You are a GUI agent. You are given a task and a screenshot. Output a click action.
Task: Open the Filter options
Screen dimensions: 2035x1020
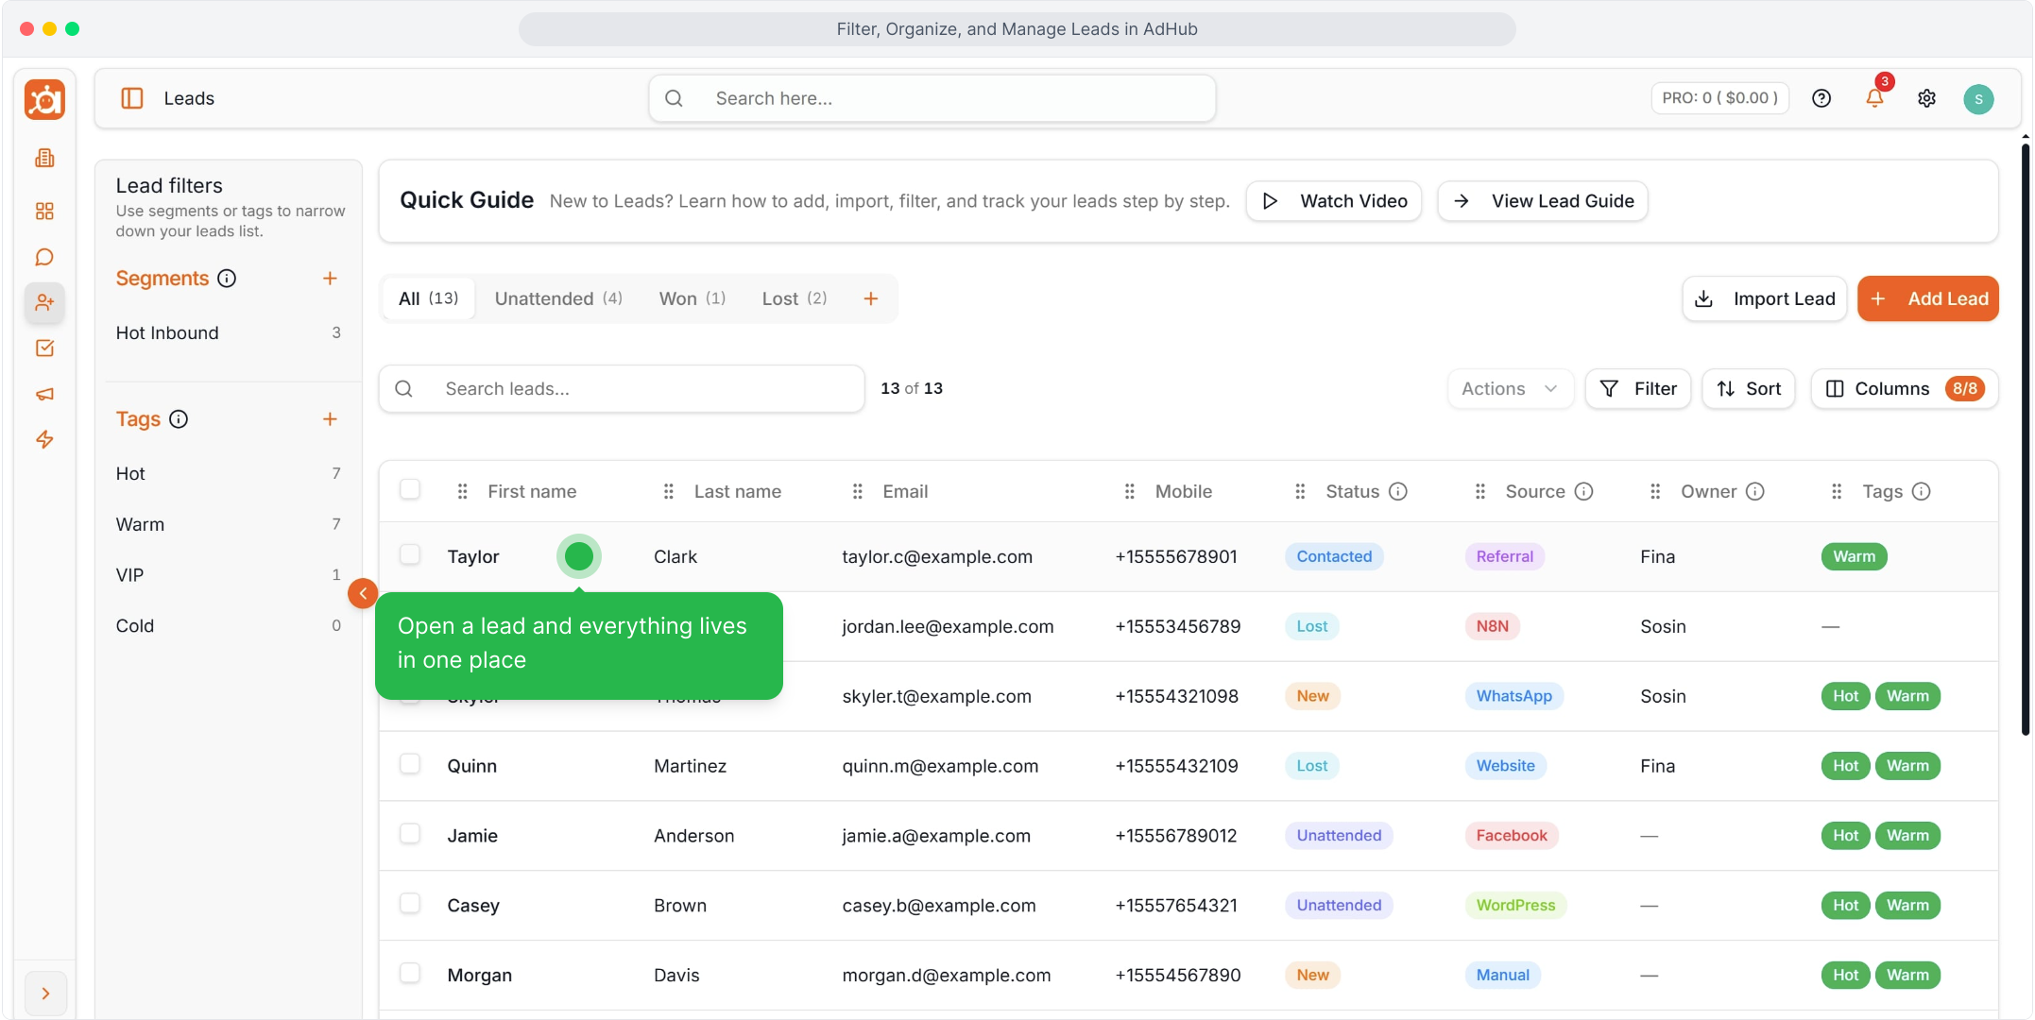click(x=1638, y=389)
